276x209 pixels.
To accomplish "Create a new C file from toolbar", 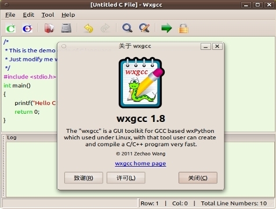I will pyautogui.click(x=10, y=28).
